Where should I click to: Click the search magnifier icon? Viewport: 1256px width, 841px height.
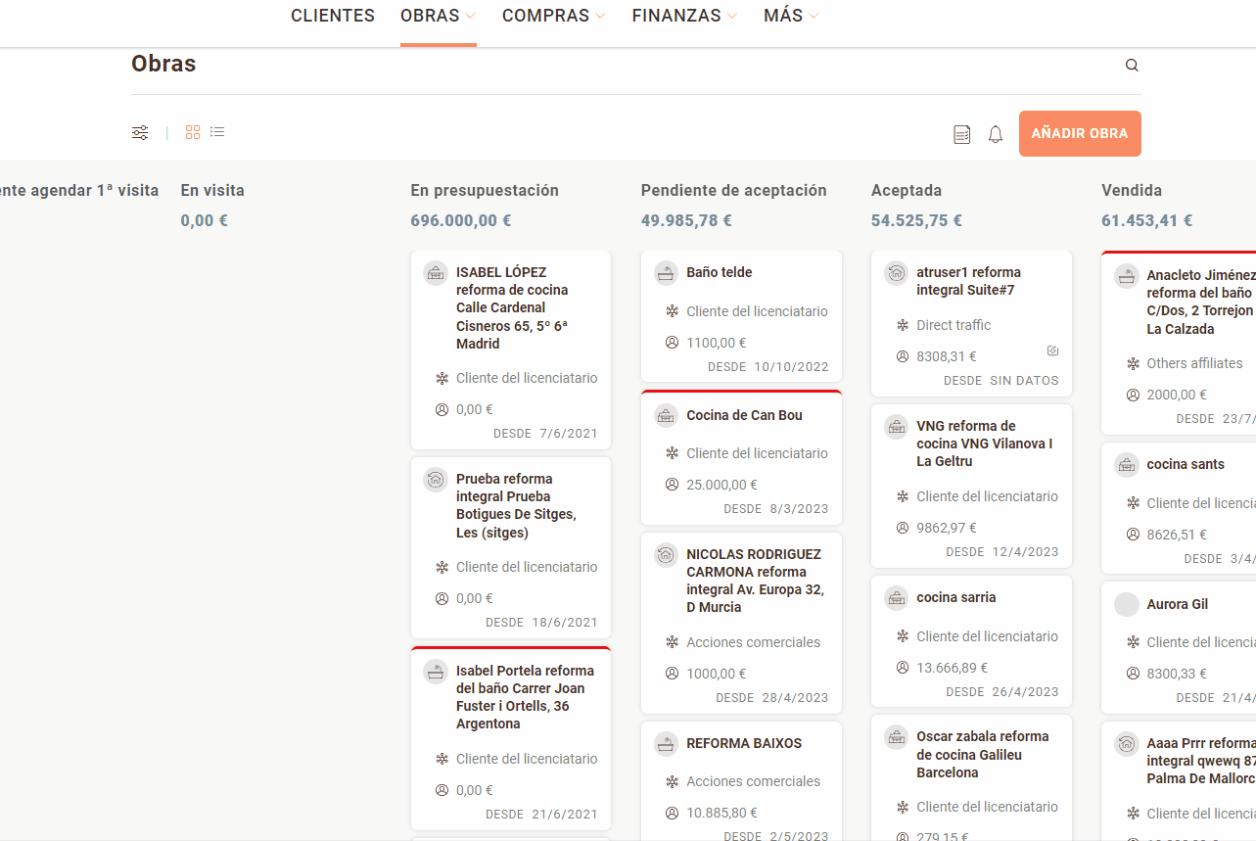pos(1132,66)
